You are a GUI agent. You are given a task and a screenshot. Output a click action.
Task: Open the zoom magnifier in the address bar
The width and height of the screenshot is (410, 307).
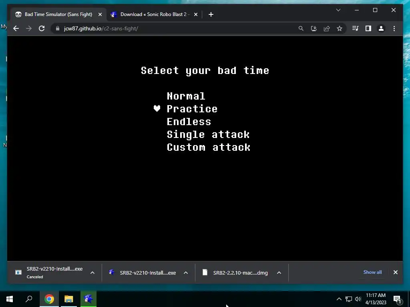coord(301,28)
